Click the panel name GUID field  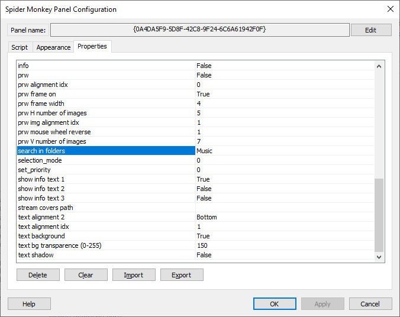(x=200, y=30)
